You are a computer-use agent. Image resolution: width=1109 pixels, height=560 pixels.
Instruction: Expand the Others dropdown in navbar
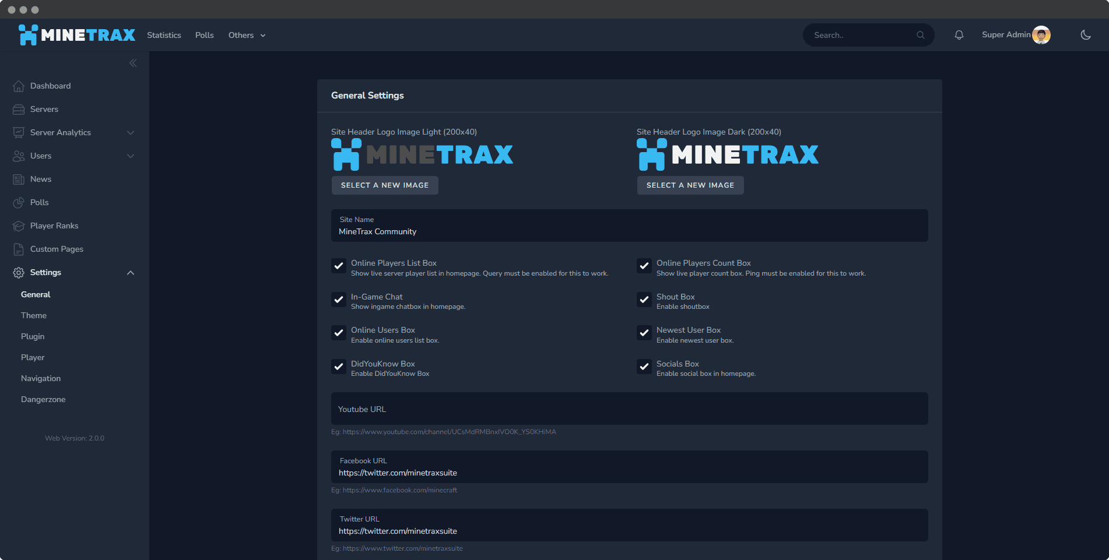tap(247, 35)
